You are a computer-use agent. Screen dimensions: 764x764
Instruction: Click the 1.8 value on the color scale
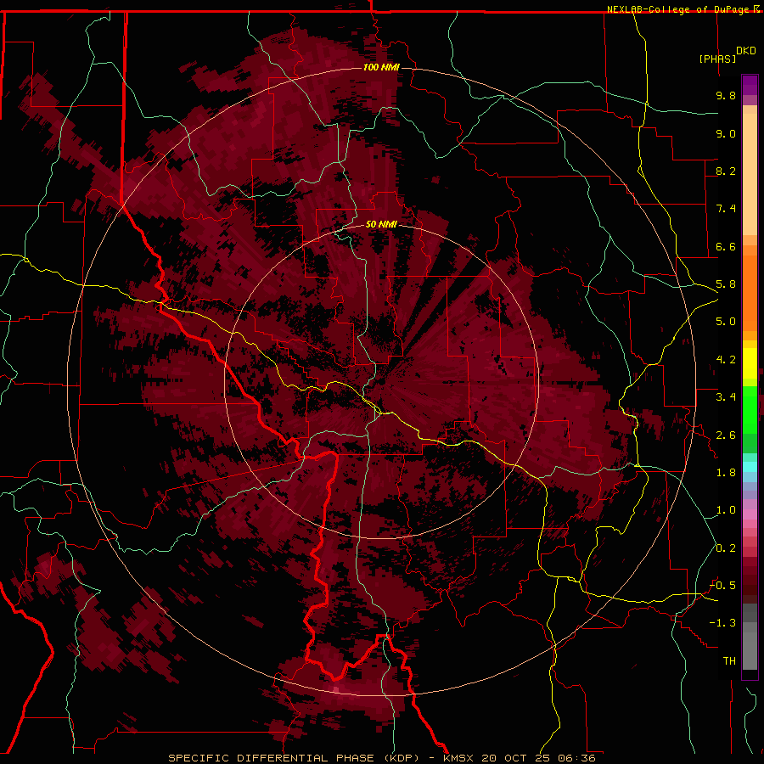(x=726, y=473)
